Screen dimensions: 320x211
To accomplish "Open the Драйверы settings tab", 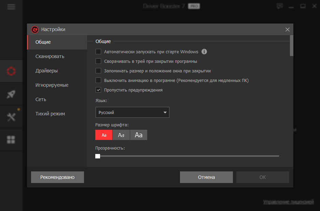I will 46,71.
